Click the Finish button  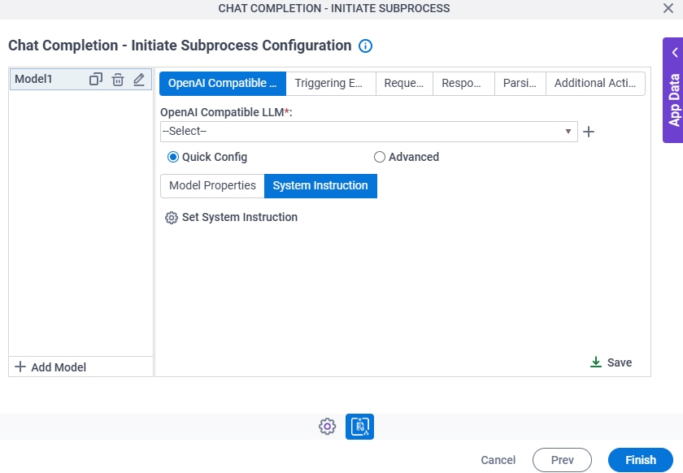(641, 460)
